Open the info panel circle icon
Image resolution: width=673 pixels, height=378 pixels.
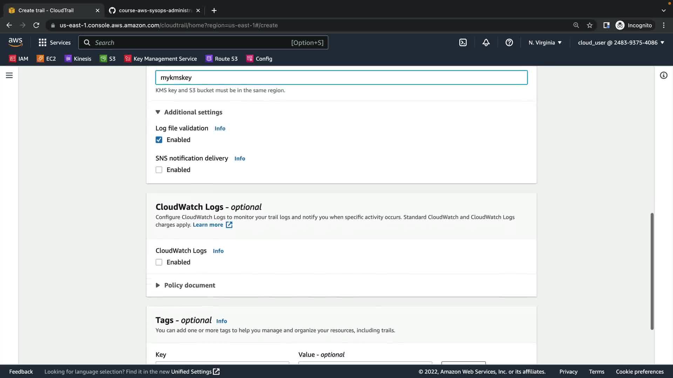pyautogui.click(x=663, y=75)
